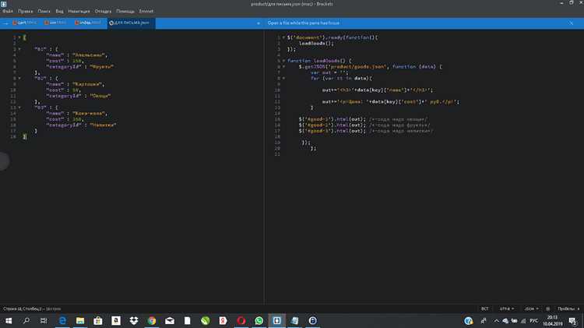
Task: Open the white document icon on the taskbar
Action: [x=188, y=320]
